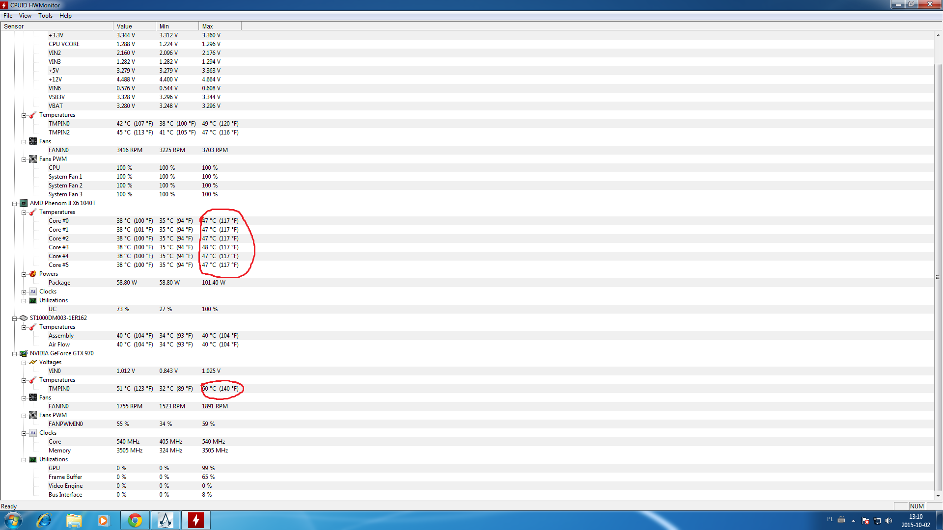This screenshot has width=943, height=530.
Task: Open Windows Media Player from the taskbar
Action: 103,520
